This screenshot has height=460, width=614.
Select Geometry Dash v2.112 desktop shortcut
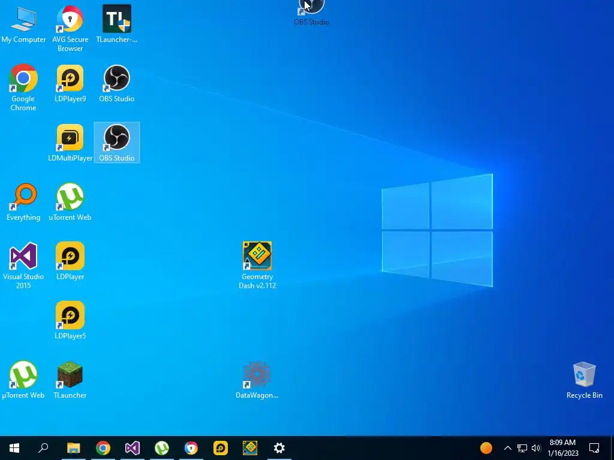[x=257, y=266]
